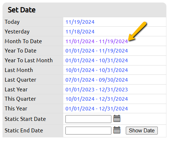Pick Last Month range 10/01/2024 - 10/31/2024
Screen dimensions: 170x141
tap(97, 70)
